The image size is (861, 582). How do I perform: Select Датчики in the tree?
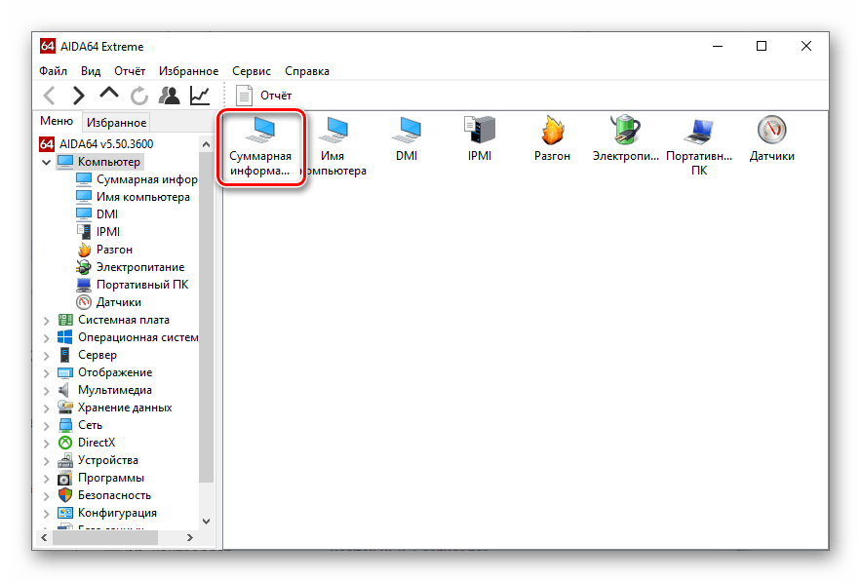coord(119,302)
